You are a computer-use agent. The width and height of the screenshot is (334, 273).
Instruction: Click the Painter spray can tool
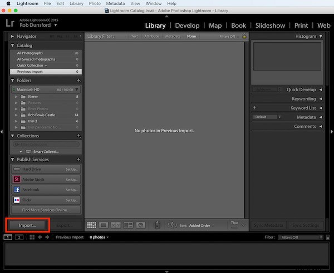(157, 225)
